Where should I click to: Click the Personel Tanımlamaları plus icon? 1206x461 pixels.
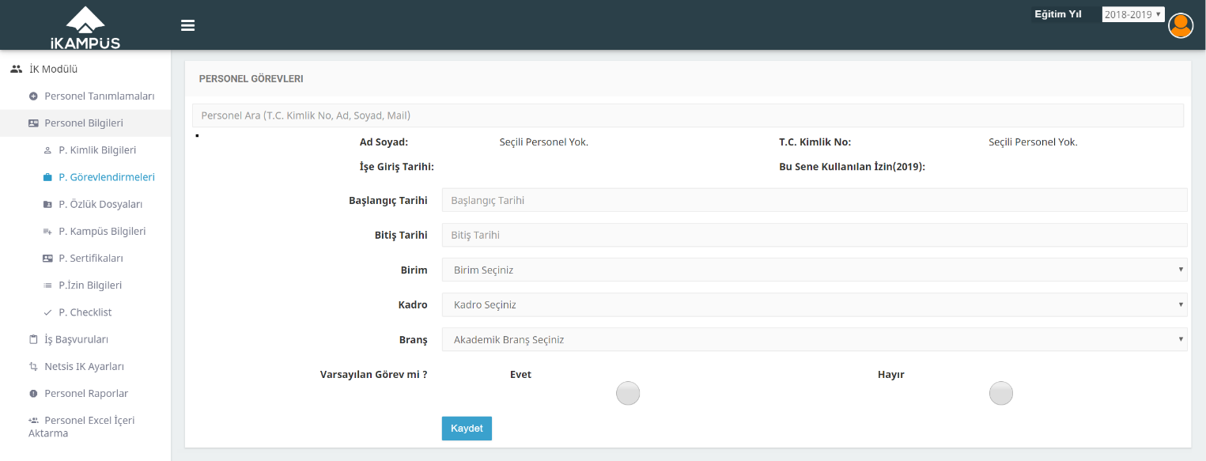(33, 96)
